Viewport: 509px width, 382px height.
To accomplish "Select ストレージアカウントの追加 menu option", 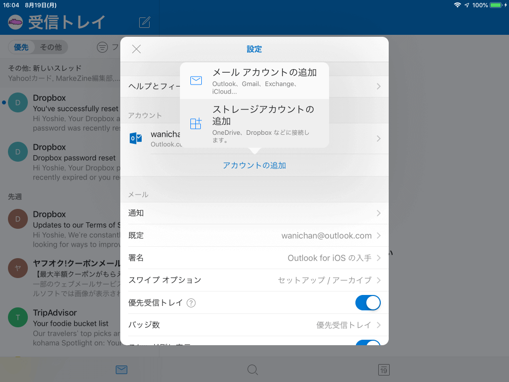I will pyautogui.click(x=254, y=123).
